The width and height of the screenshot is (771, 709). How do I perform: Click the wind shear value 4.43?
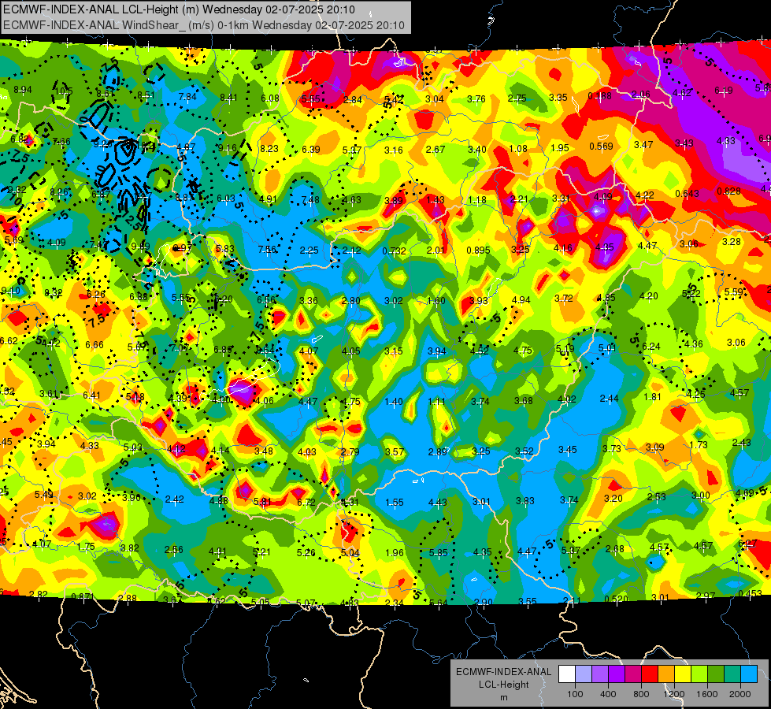pos(438,502)
